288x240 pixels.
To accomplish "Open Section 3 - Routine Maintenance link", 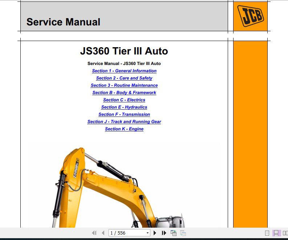I will point(124,85).
